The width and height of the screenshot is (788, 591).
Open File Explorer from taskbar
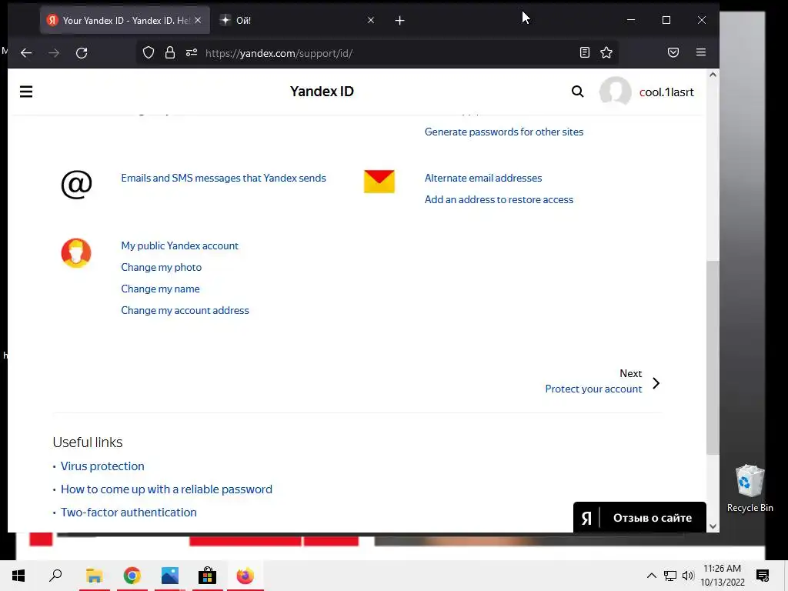click(94, 576)
